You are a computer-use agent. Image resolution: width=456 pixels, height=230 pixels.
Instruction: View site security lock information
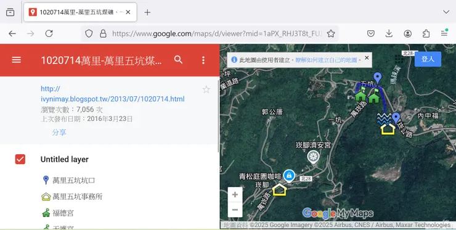pyautogui.click(x=103, y=34)
